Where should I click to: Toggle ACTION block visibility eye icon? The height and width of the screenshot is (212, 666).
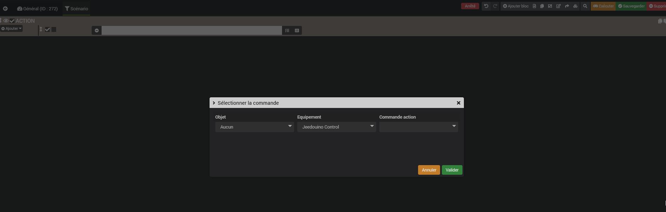point(6,21)
